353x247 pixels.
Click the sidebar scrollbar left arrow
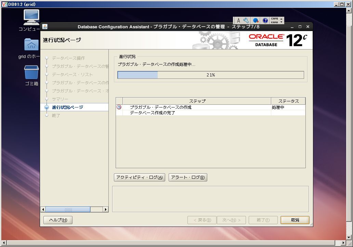(43, 209)
